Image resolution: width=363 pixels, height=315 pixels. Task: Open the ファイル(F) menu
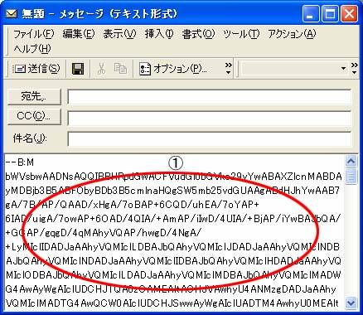tap(33, 34)
